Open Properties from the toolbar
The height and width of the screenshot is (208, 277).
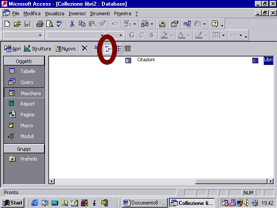click(x=175, y=24)
